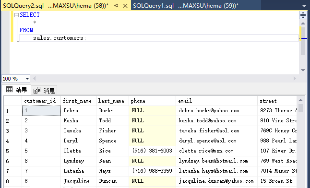Image resolution: width=310 pixels, height=188 pixels.
Task: Click the last name cell Burks
Action: click(112, 111)
